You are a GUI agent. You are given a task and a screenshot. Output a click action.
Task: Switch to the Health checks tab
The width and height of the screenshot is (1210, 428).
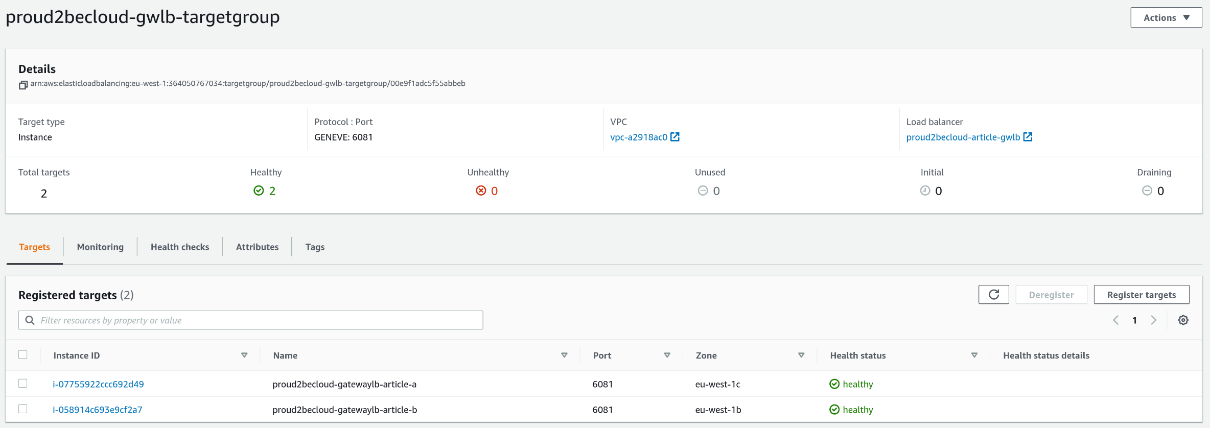click(x=180, y=247)
